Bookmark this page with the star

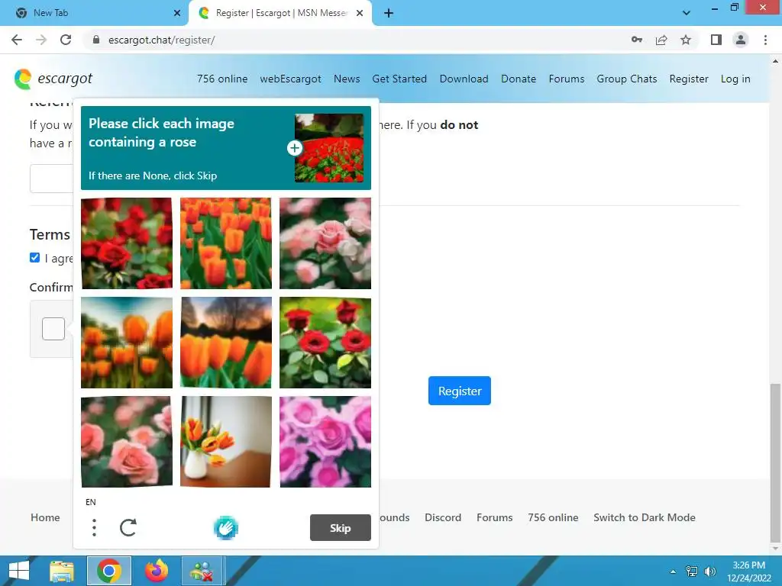[686, 40]
